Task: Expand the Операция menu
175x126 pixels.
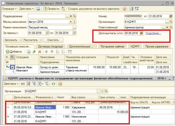Action: [x=9, y=9]
